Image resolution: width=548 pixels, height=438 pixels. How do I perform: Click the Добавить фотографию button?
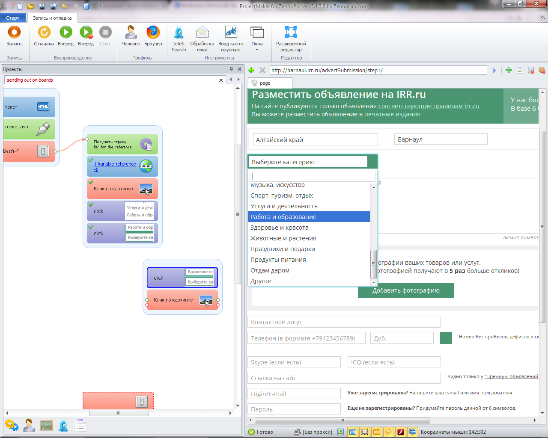point(405,290)
